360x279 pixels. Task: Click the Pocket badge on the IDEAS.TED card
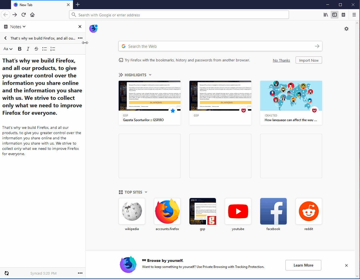pyautogui.click(x=314, y=111)
